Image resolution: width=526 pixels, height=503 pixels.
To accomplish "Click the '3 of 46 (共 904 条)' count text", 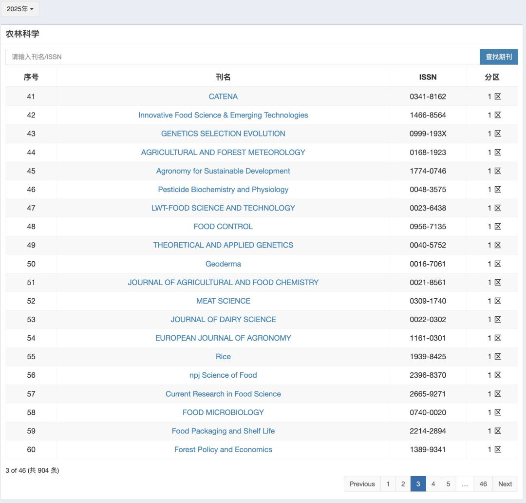I will pyautogui.click(x=32, y=470).
